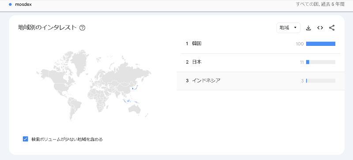Open the embed code icon
353x160 pixels.
(x=320, y=28)
